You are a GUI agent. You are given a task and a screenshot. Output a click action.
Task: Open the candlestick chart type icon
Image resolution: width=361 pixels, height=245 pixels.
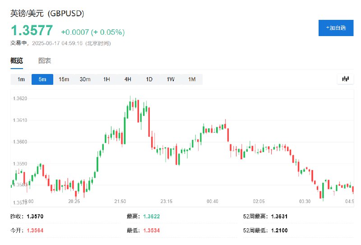[x=345, y=79]
